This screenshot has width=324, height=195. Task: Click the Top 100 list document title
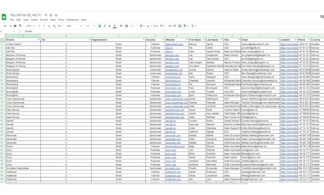(x=26, y=15)
